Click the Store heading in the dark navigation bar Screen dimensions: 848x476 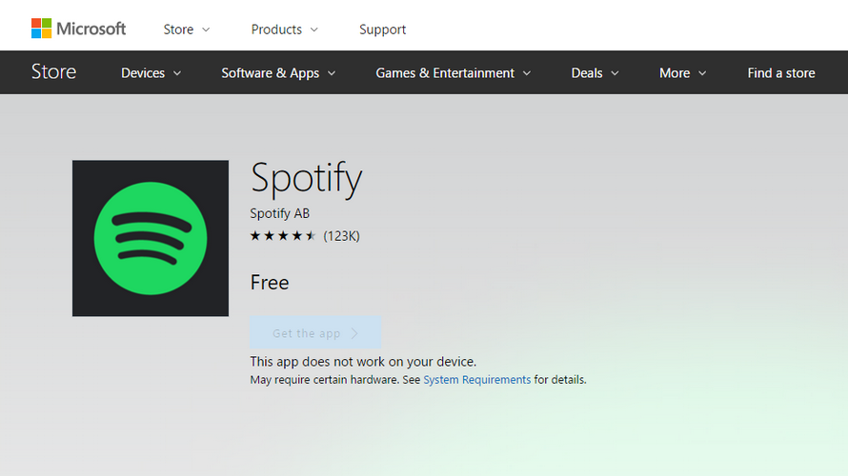point(53,72)
